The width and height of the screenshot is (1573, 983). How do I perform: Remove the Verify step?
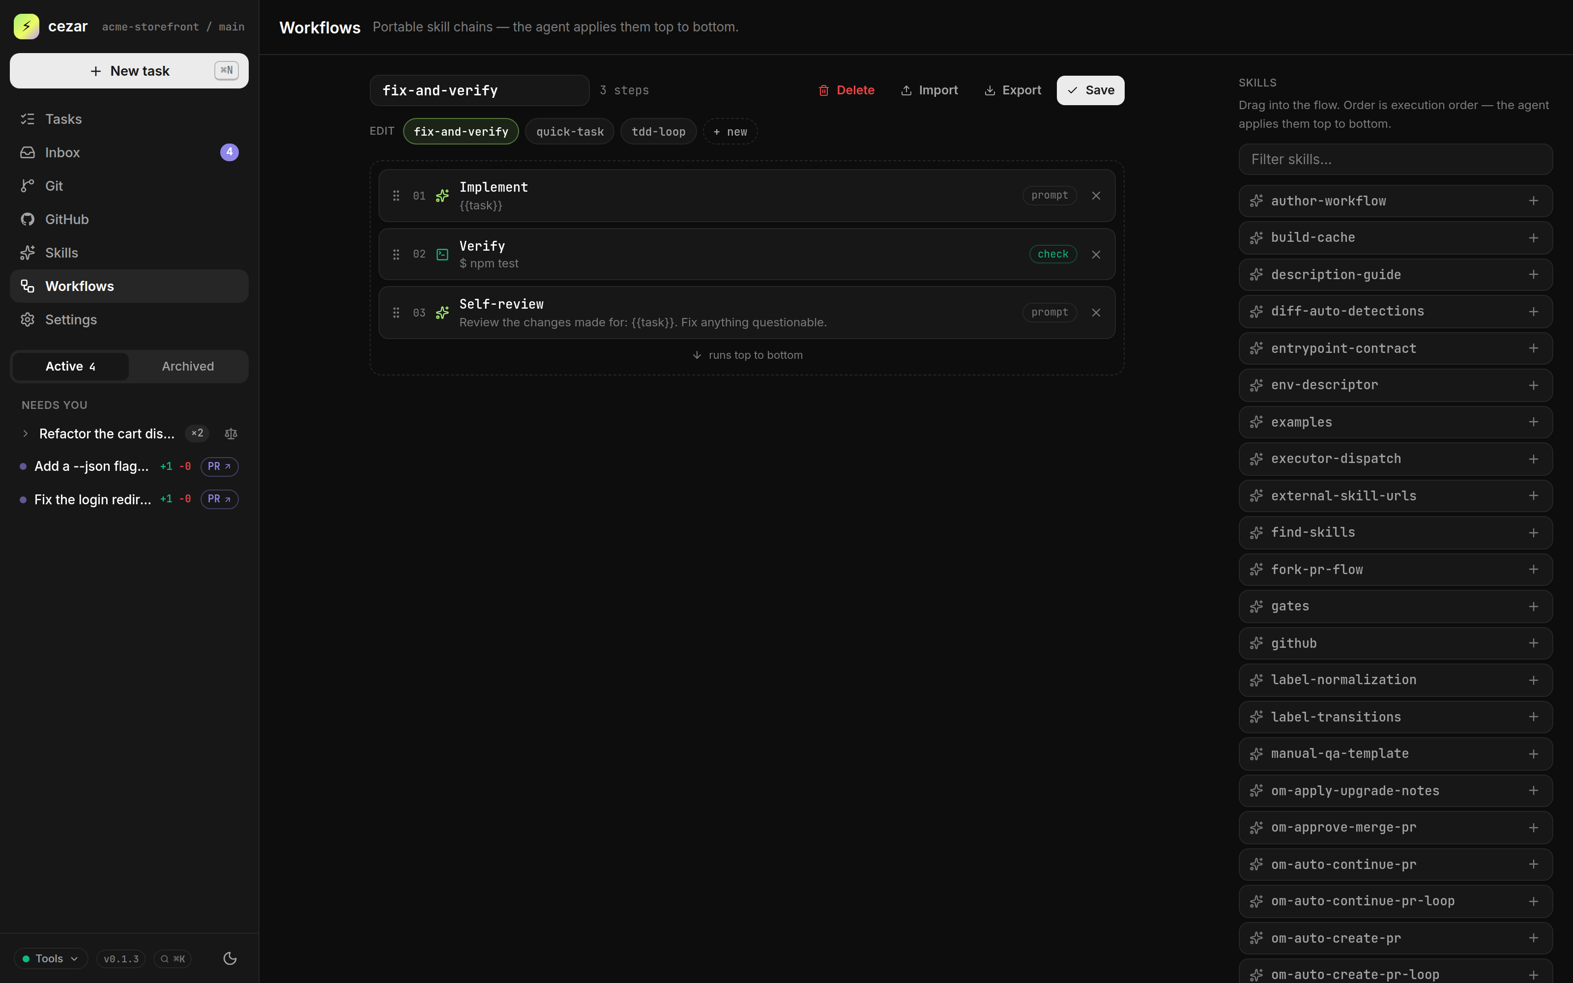1096,254
